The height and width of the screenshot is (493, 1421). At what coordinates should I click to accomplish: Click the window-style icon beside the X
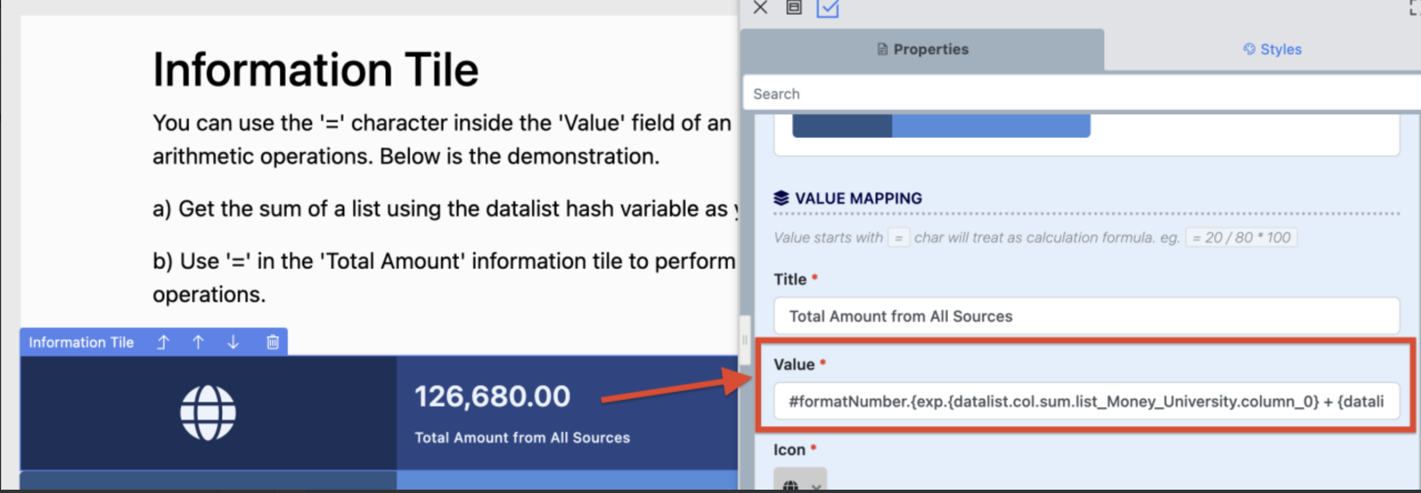pyautogui.click(x=794, y=8)
